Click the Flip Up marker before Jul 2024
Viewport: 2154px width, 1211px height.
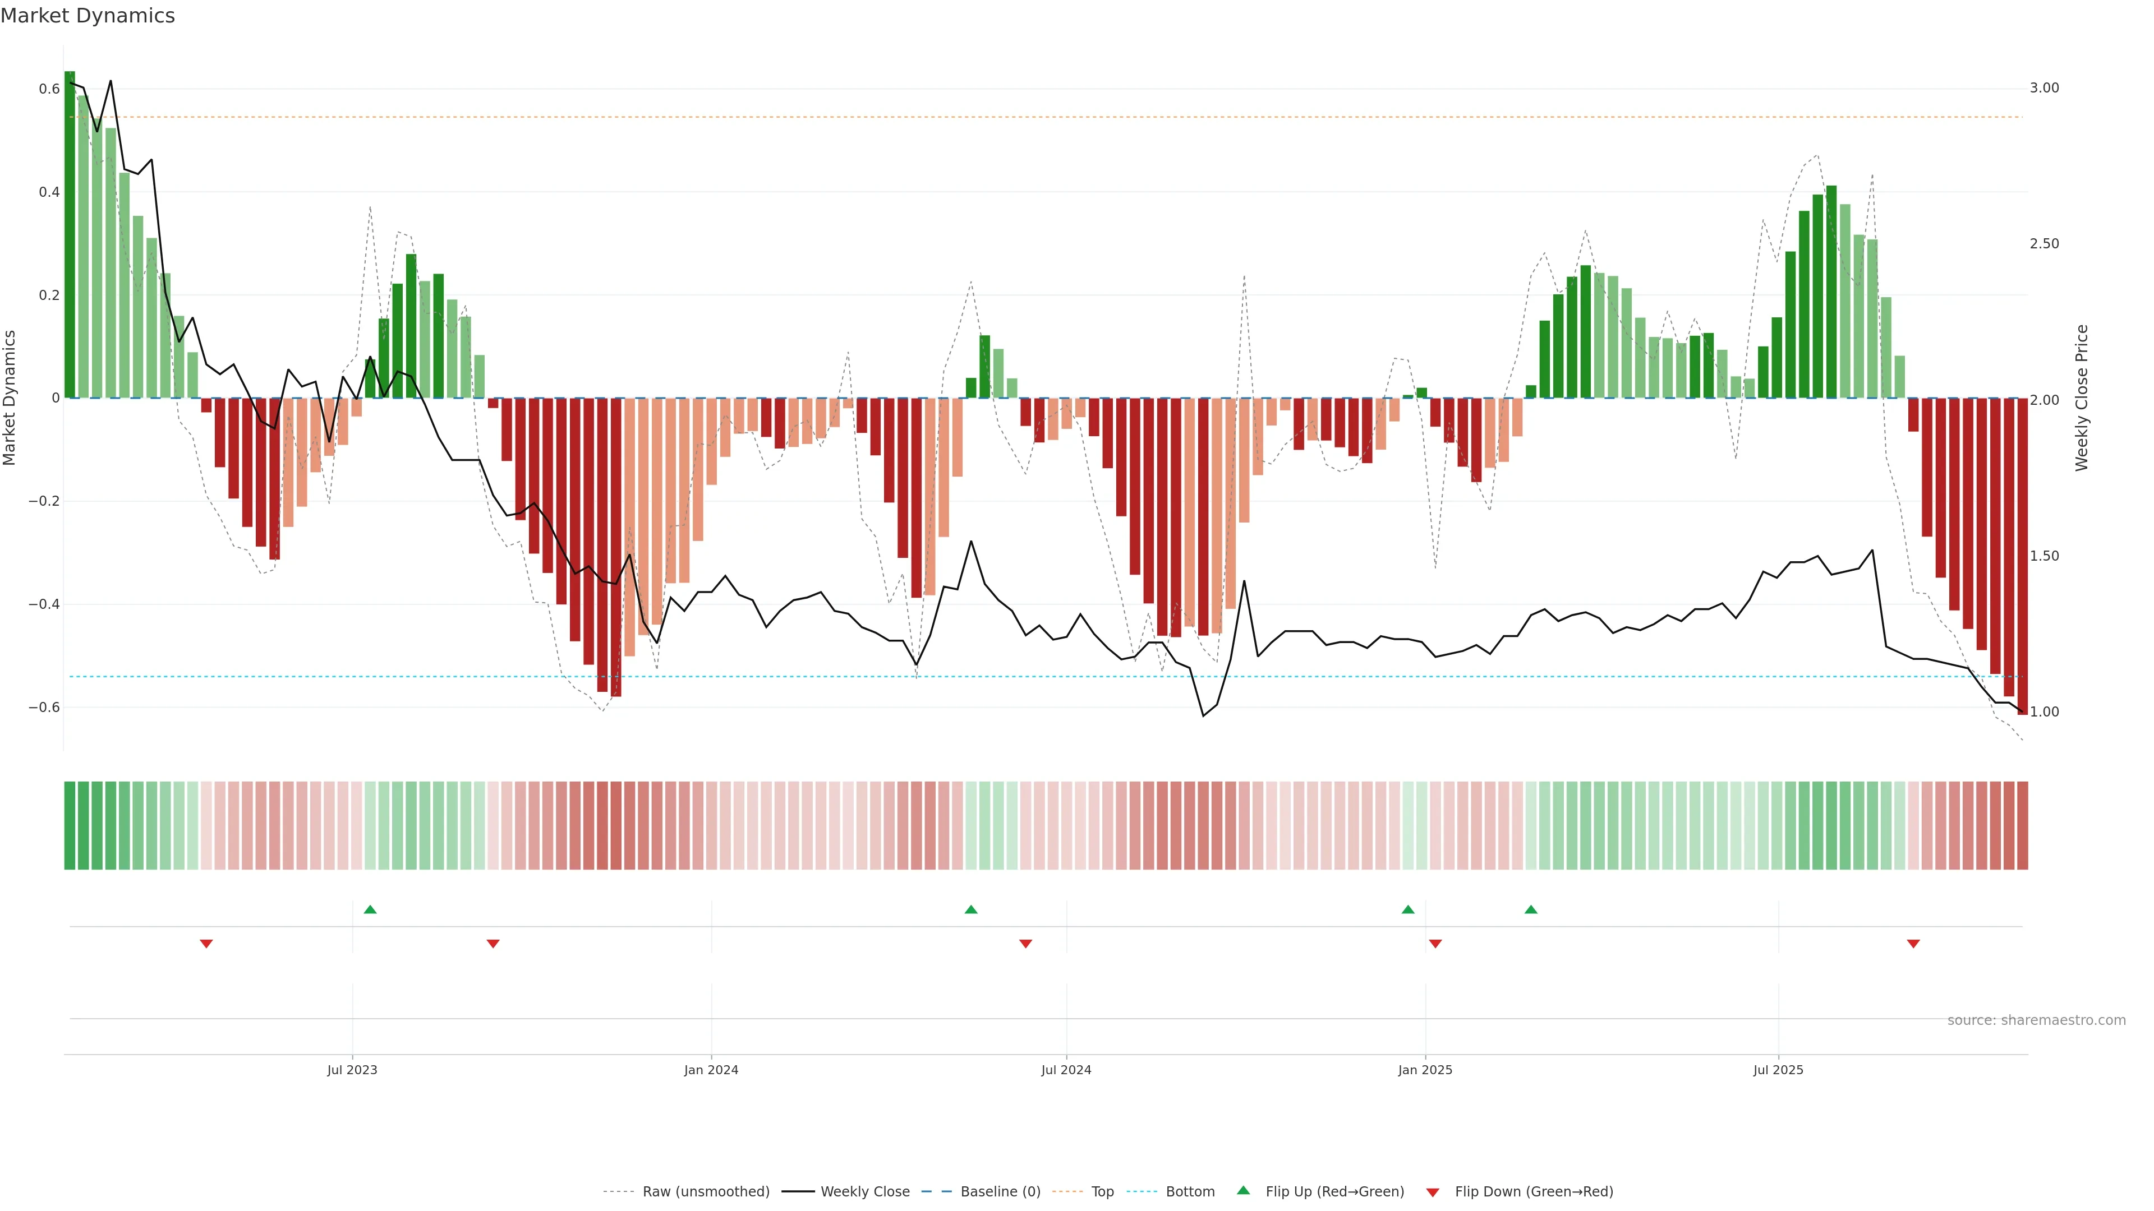tap(971, 909)
